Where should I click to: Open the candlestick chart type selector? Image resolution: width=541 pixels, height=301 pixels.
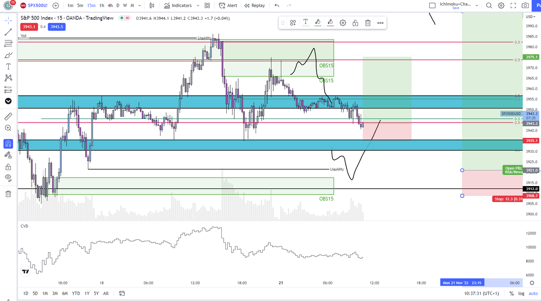tap(152, 5)
